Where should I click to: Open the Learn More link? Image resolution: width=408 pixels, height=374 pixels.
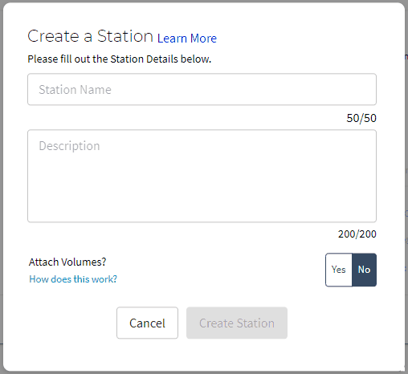pos(187,39)
